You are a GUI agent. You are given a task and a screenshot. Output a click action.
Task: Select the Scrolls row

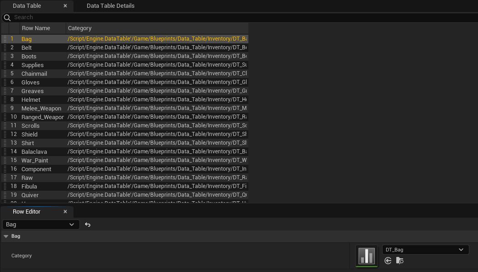pyautogui.click(x=125, y=126)
